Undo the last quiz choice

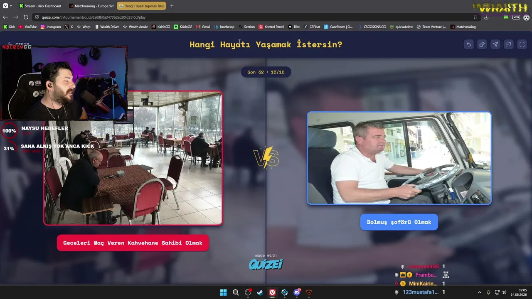(x=469, y=44)
